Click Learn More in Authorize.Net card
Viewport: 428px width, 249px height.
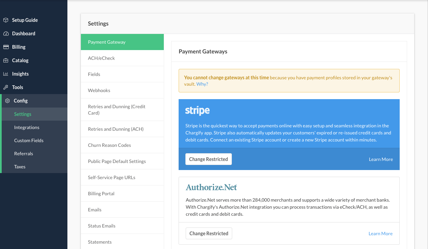[x=380, y=234]
